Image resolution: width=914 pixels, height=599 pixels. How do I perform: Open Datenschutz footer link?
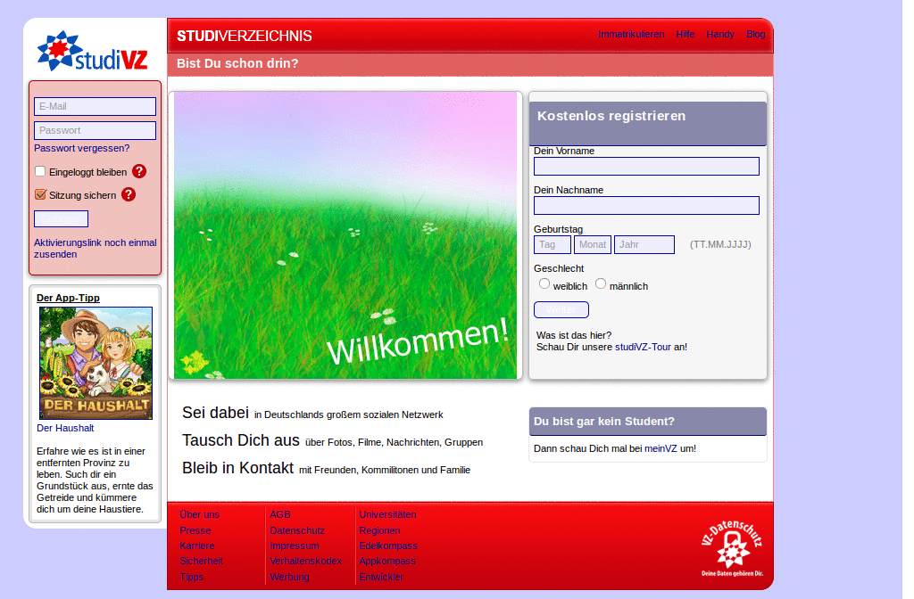tap(297, 531)
